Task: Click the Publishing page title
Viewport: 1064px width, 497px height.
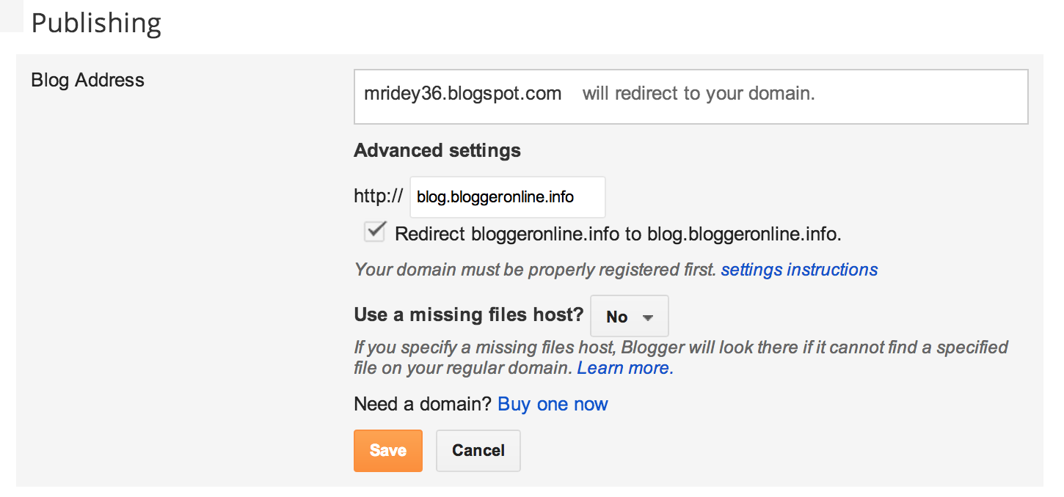Action: click(x=96, y=23)
